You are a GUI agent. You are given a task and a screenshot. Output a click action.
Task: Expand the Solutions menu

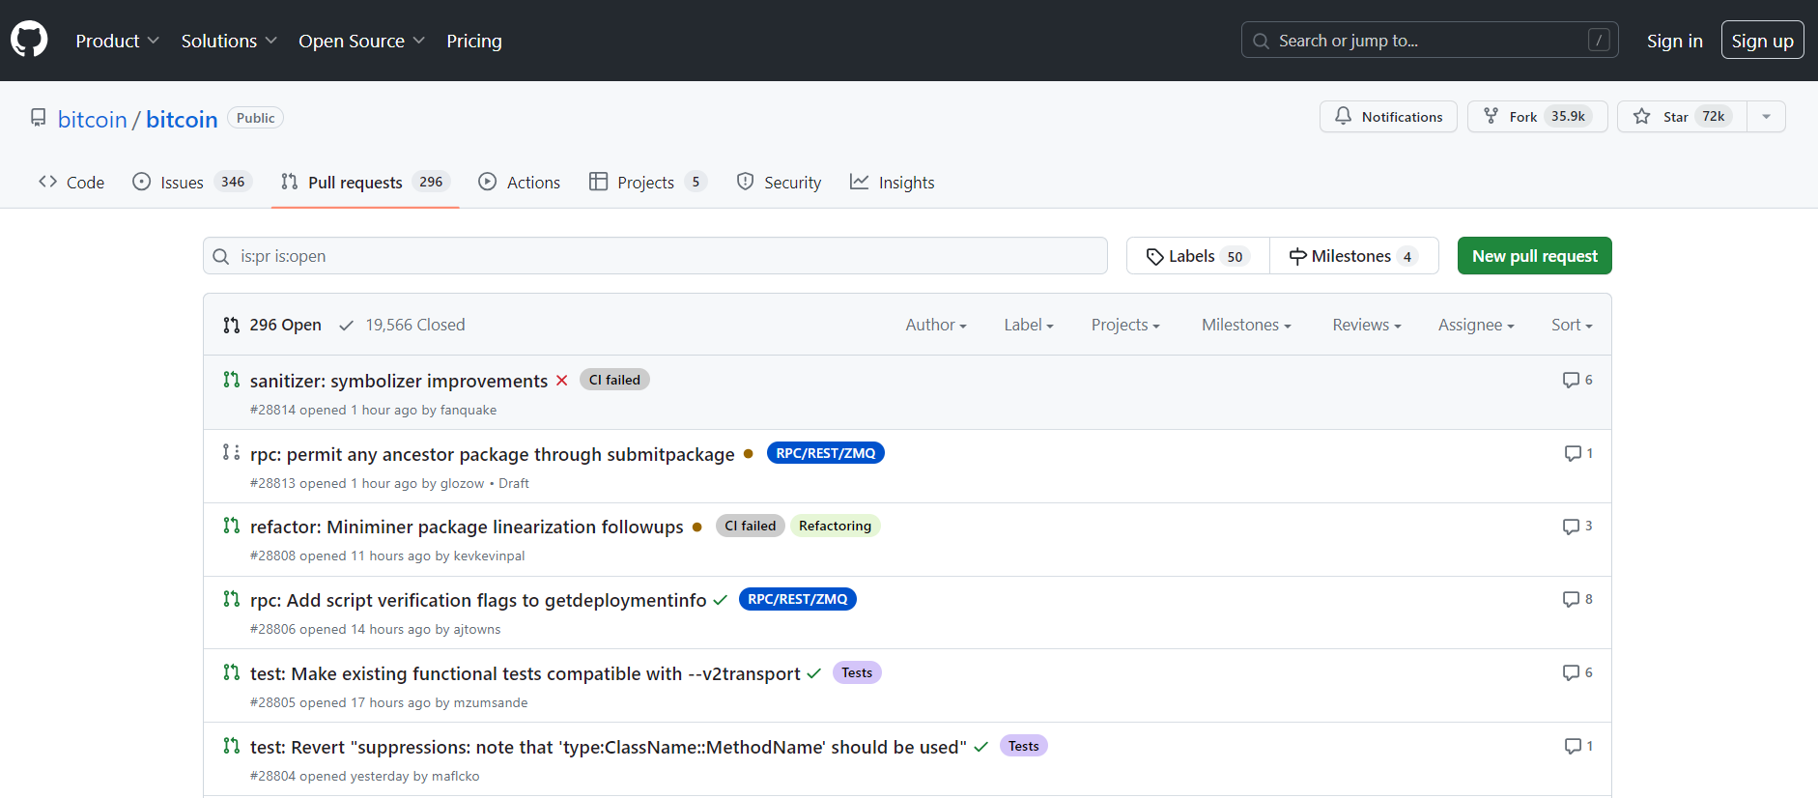point(229,41)
